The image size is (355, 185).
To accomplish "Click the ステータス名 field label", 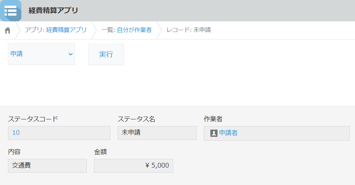I will [x=136, y=119].
